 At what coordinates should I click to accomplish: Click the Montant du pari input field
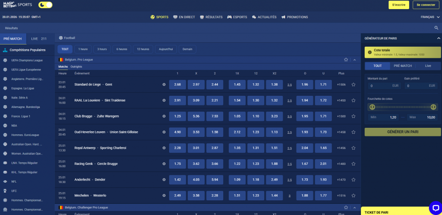click(x=384, y=85)
